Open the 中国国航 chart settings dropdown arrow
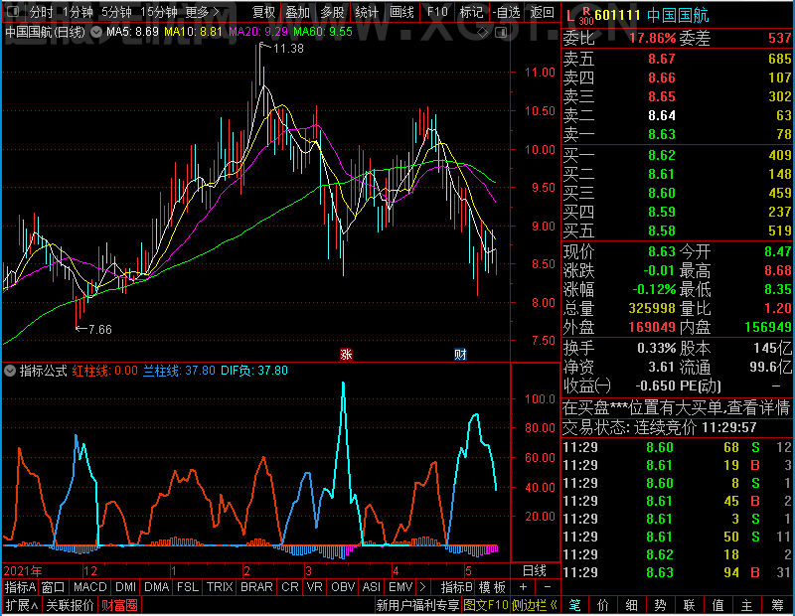795x616 pixels. click(x=96, y=32)
